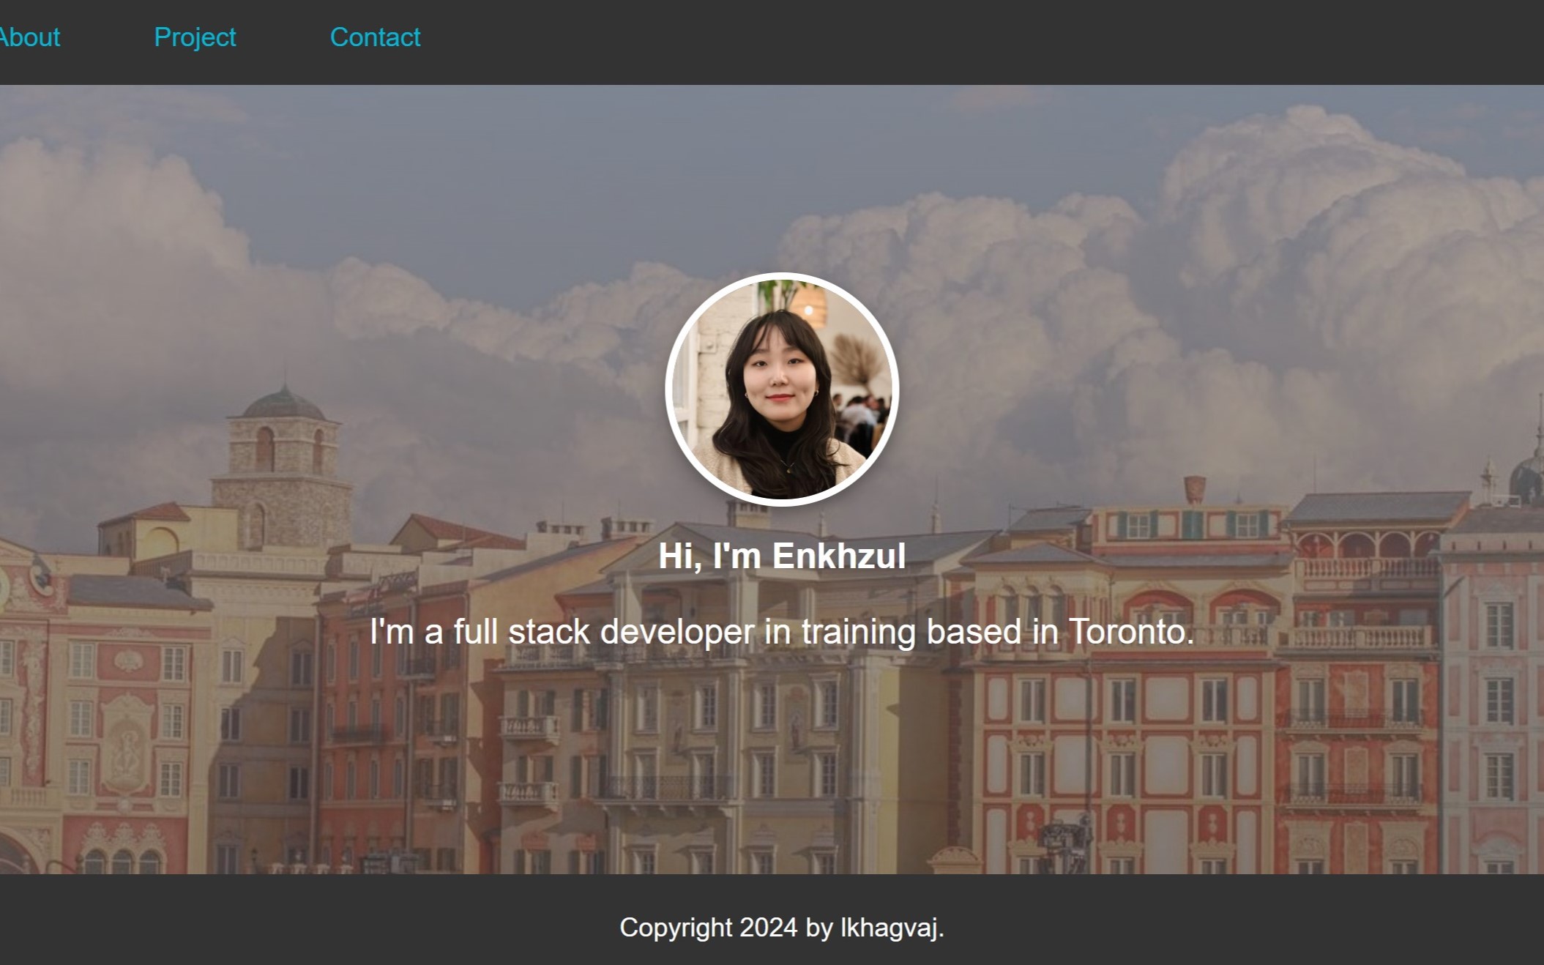
Task: Click the name "Enkhzul" in the heading
Action: click(839, 556)
